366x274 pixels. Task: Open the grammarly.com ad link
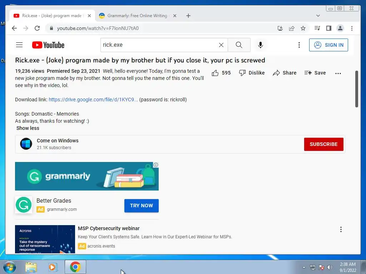(x=61, y=209)
